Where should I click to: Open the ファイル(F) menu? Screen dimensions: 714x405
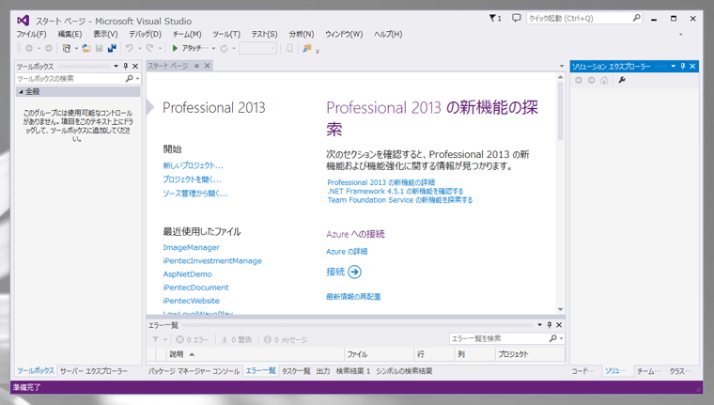point(31,34)
